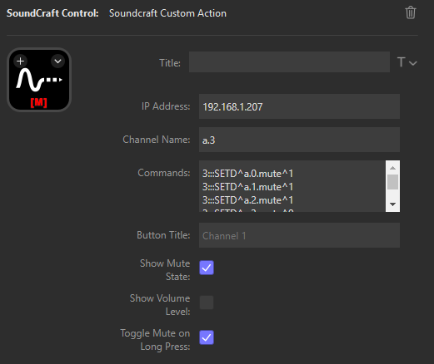
Task: Edit the Channel Name field a.3
Action: tap(299, 140)
